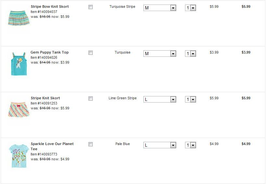Open size dropdown for Stripe Bow Knit Skort
266x184 pixels.
click(x=159, y=8)
